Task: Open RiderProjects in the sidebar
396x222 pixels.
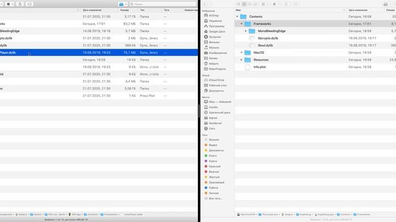Action: coord(217,68)
